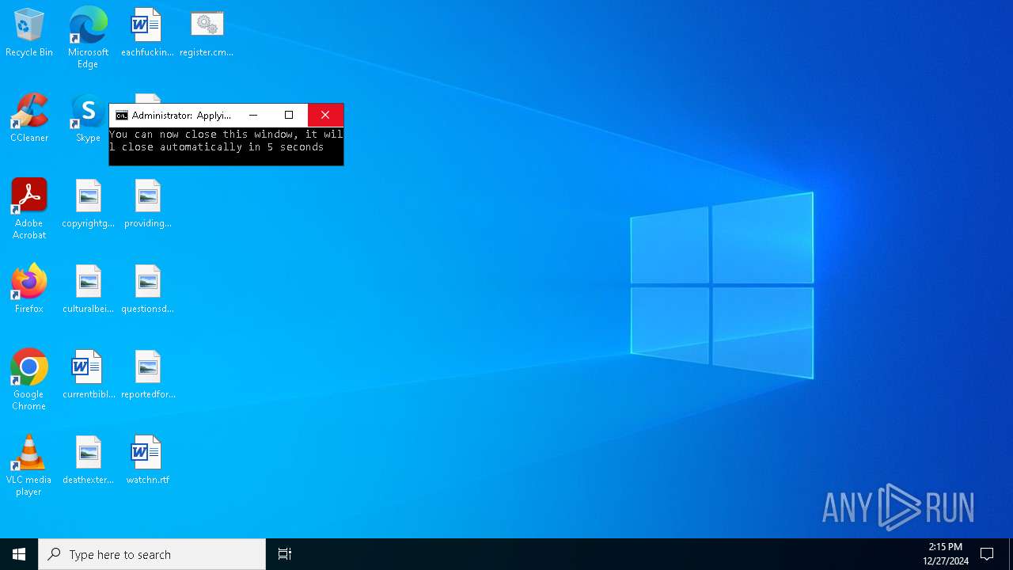Select the copyrightg image file
Viewport: 1013px width, 570px height.
coord(88,204)
